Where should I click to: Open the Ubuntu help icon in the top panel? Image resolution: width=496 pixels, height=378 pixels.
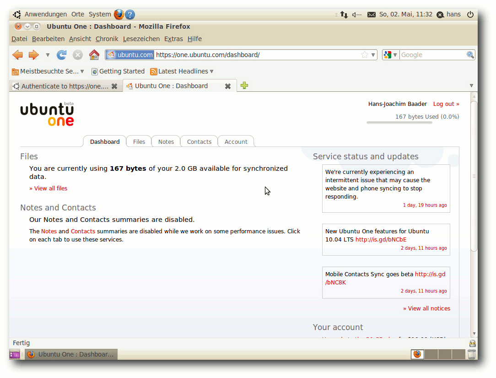coord(130,15)
